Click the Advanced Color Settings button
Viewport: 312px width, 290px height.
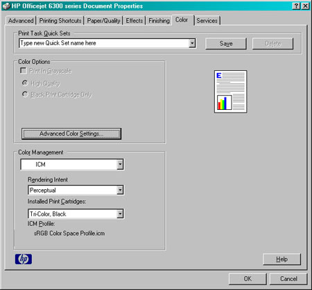tap(71, 134)
